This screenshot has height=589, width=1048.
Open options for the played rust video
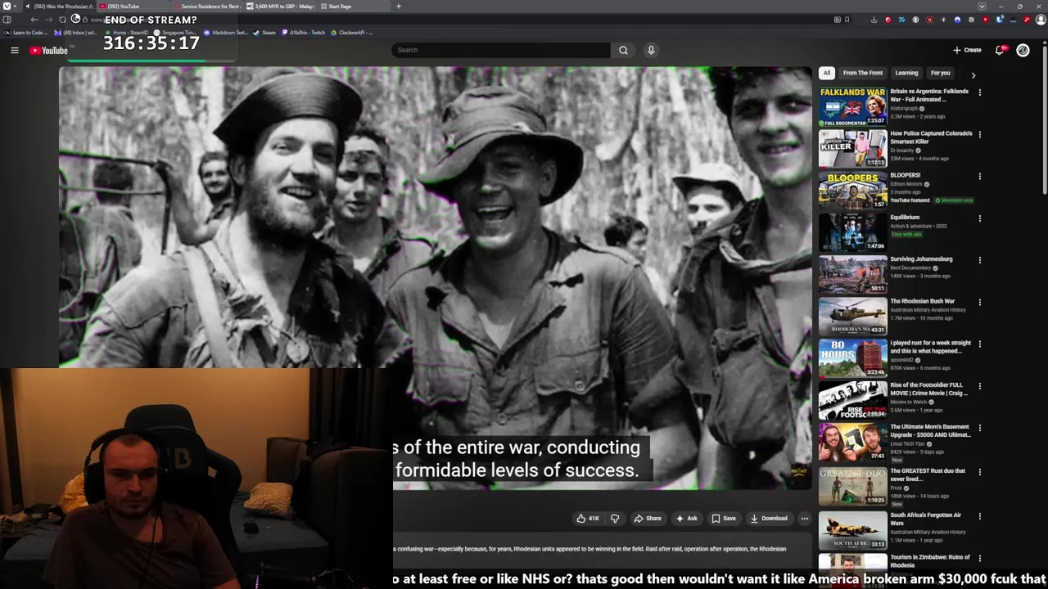(x=979, y=344)
